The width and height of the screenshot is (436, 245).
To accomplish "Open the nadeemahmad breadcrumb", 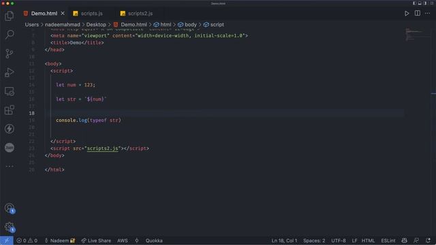I will tap(62, 24).
